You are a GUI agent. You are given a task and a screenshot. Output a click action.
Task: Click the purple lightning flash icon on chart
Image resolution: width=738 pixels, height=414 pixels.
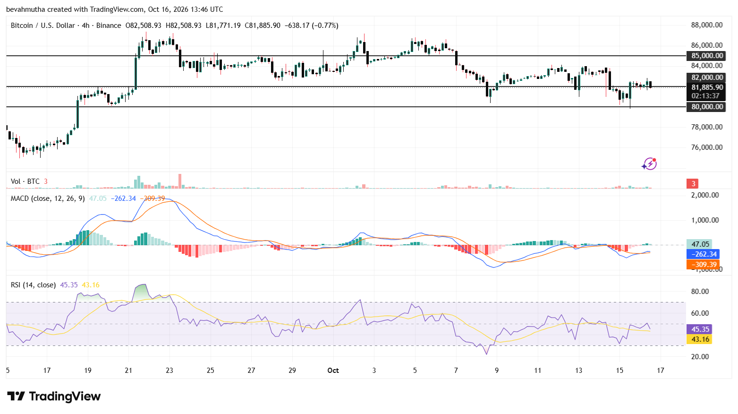click(649, 164)
